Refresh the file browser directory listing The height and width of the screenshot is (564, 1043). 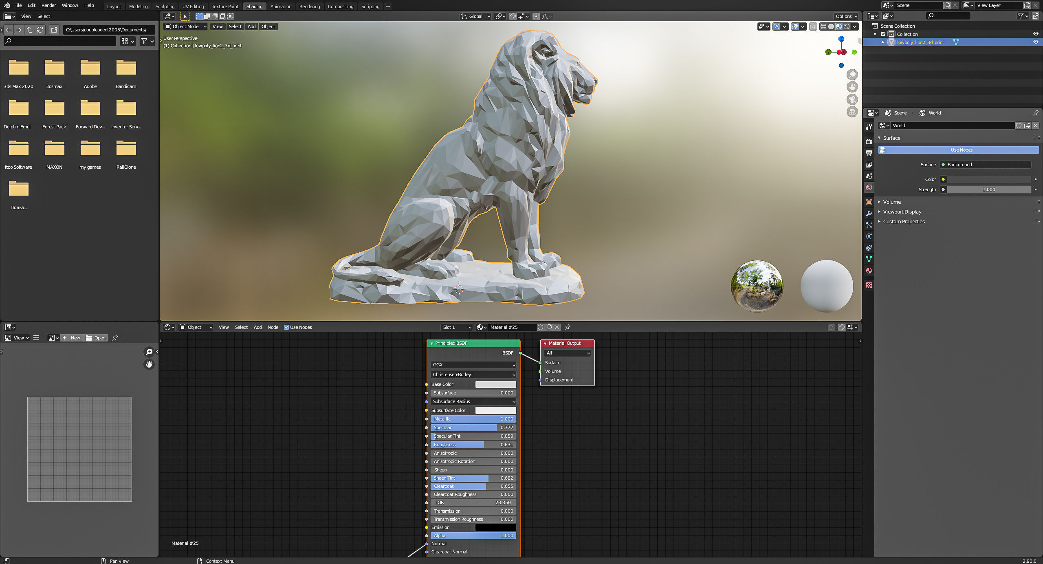[40, 30]
